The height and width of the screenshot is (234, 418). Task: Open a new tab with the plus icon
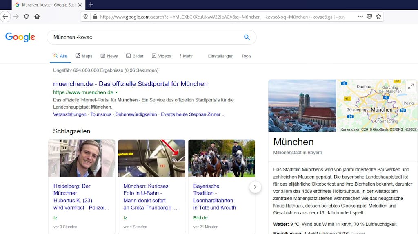pos(91,4)
